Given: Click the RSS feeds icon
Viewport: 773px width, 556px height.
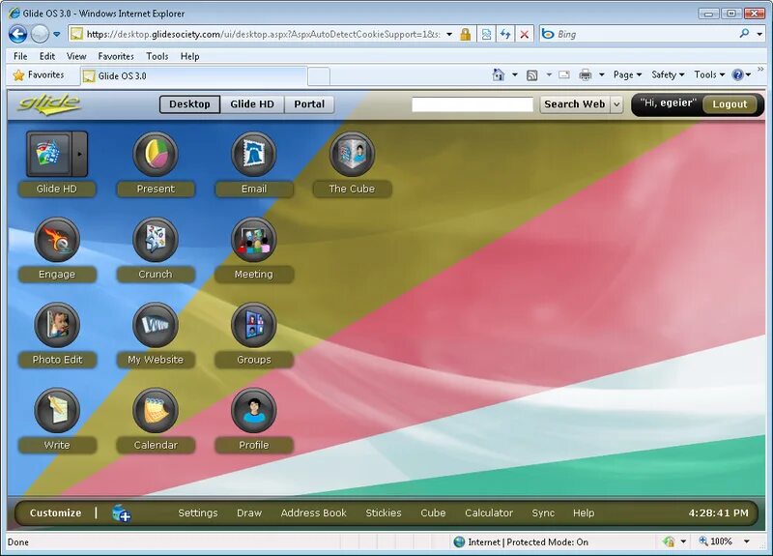Looking at the screenshot, I should point(532,75).
